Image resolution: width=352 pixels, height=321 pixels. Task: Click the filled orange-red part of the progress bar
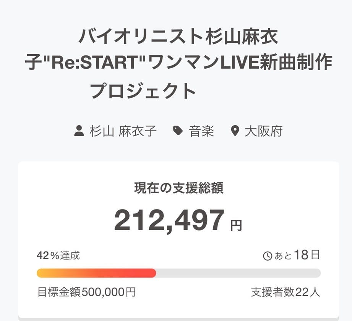[x=96, y=273]
